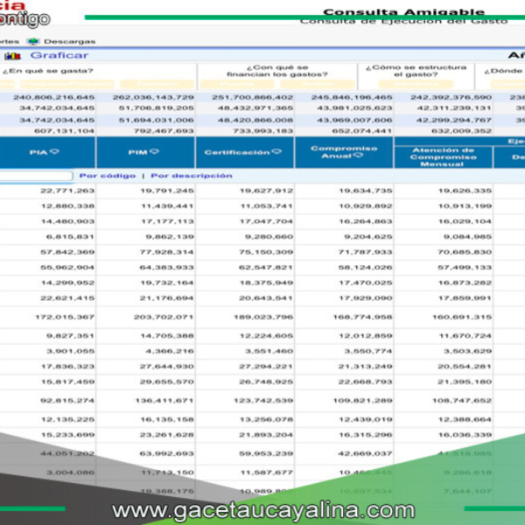Click the yellow button under ¿Cómo se estructura el gasto?
Image resolution: width=525 pixels, height=525 pixels.
tap(416, 84)
